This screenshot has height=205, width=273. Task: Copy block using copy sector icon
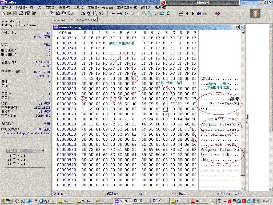(x=52, y=13)
